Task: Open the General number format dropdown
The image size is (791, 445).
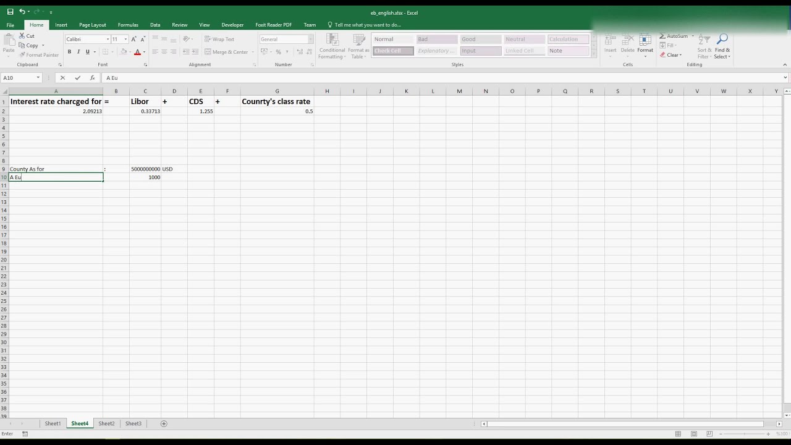Action: click(310, 39)
